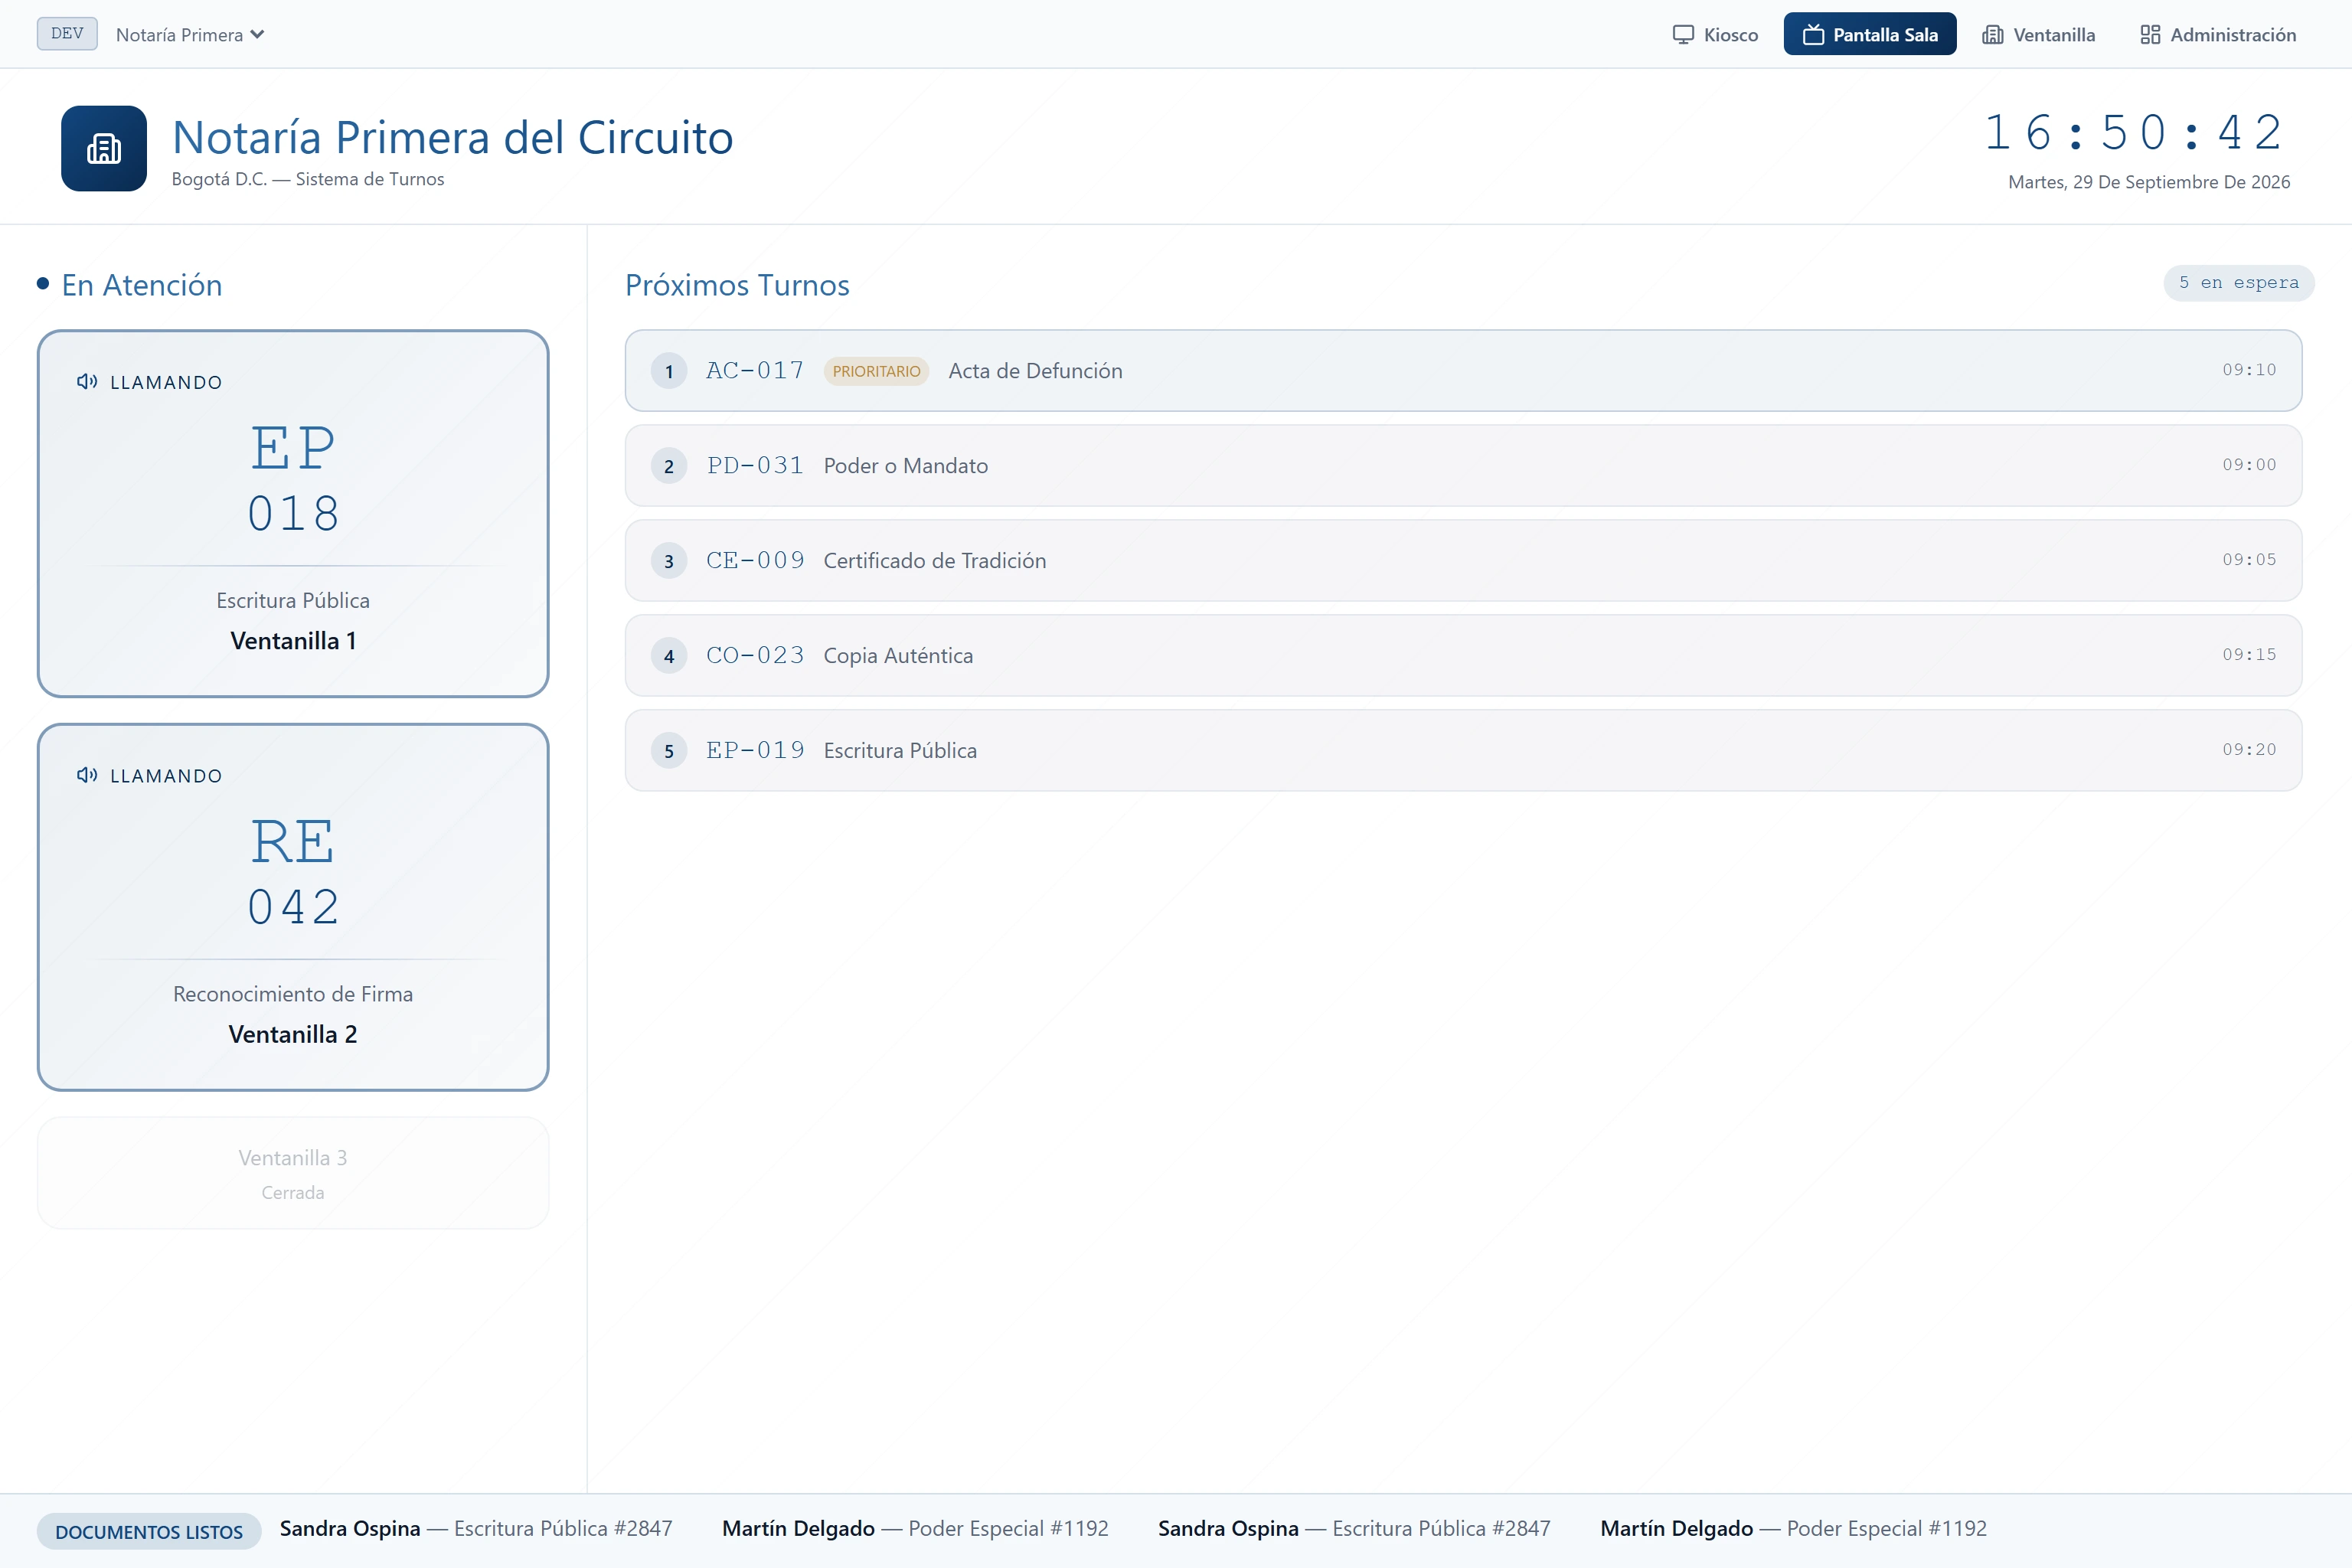Select the AC-017 Acta de Defunción row

pyautogui.click(x=1463, y=370)
